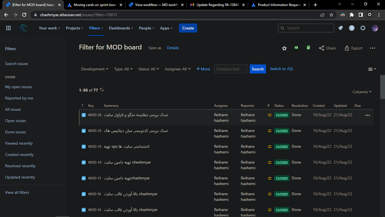Expand the Filters menu
385x217 pixels.
tap(96, 28)
